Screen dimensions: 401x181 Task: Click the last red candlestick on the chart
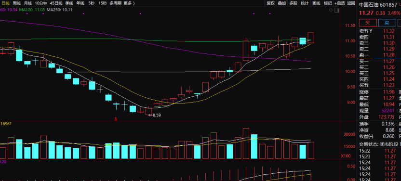coord(311,38)
